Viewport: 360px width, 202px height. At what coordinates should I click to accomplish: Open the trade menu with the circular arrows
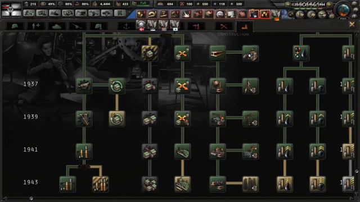point(68,13)
